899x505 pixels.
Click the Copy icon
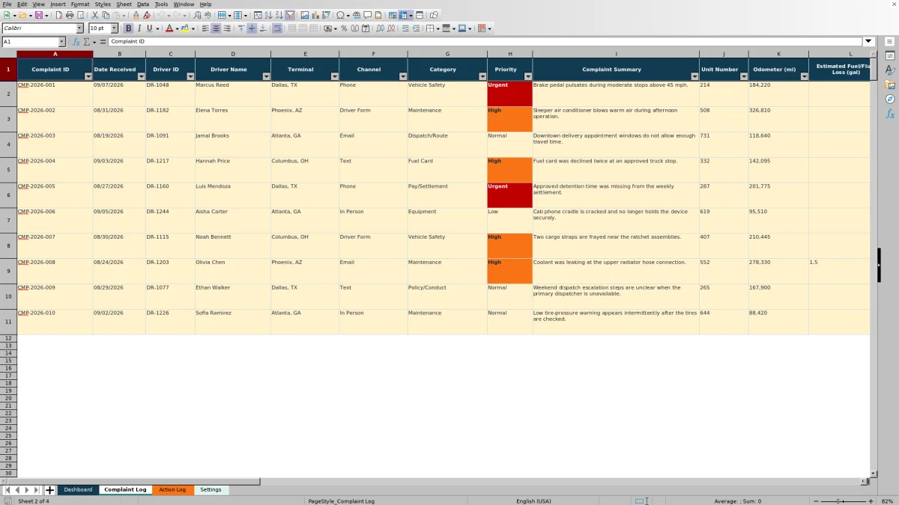[x=106, y=15]
